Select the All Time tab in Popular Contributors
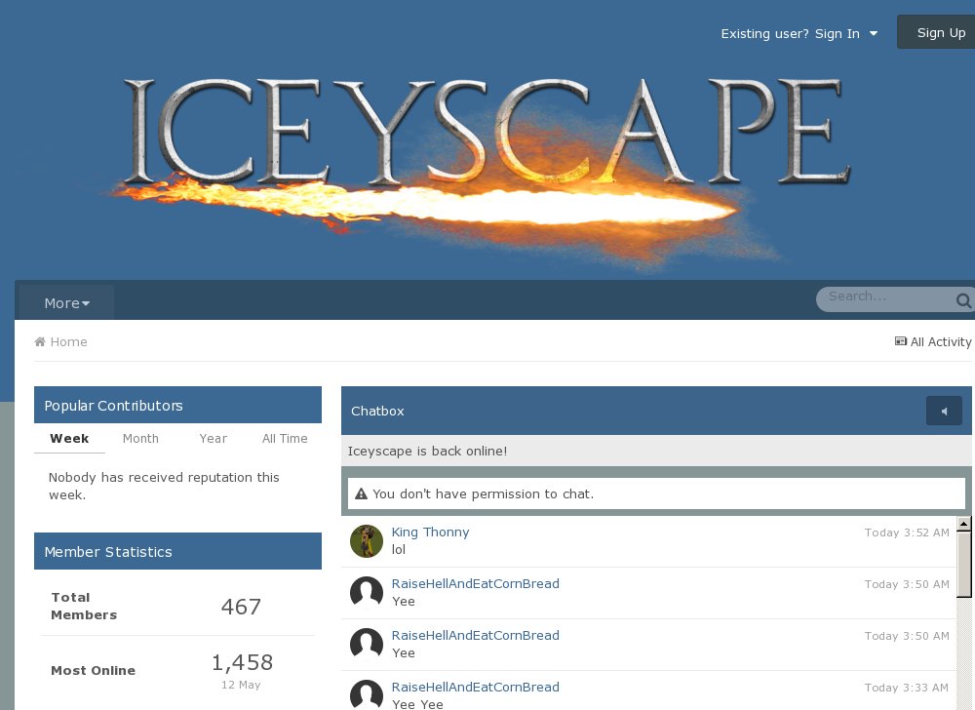975x710 pixels. [x=285, y=439]
